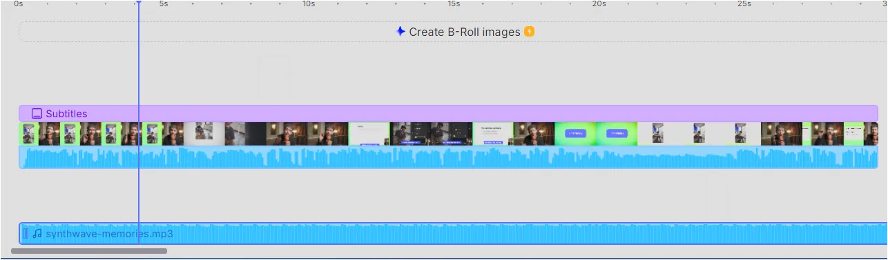This screenshot has width=888, height=260.
Task: Click the 25s mark on the ruler
Action: click(744, 4)
